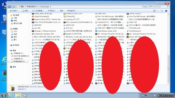Open the Windows Start menu orb

coord(4,96)
